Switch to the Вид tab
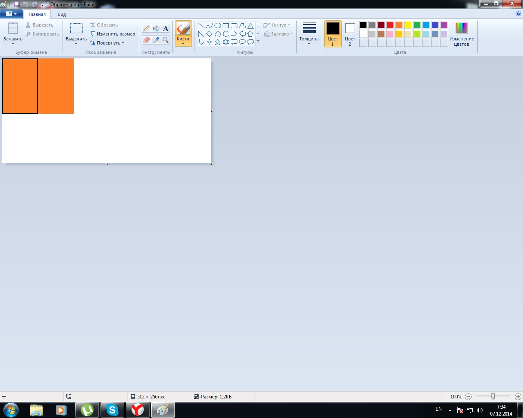This screenshot has height=418, width=523. pos(62,14)
